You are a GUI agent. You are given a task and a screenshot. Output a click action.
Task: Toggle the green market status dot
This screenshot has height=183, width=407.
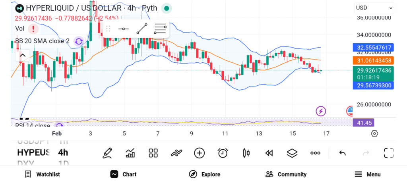[x=167, y=8]
